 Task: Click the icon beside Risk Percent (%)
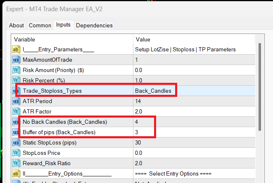click(17, 80)
